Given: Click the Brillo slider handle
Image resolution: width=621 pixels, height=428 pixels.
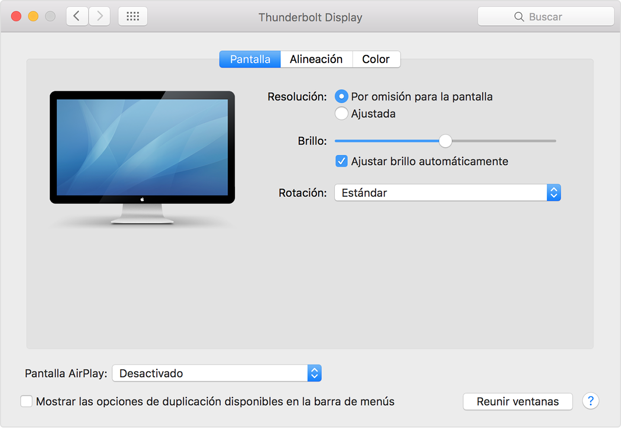Looking at the screenshot, I should tap(445, 141).
